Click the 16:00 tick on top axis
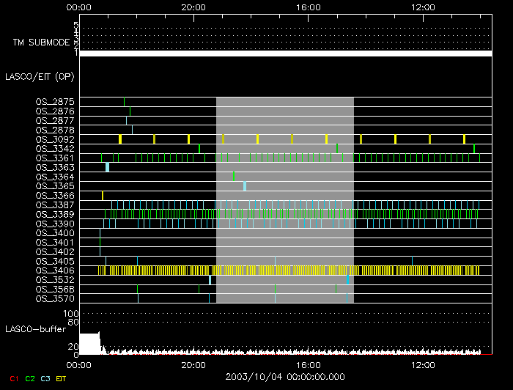The height and width of the screenshot is (390, 513). (308, 7)
